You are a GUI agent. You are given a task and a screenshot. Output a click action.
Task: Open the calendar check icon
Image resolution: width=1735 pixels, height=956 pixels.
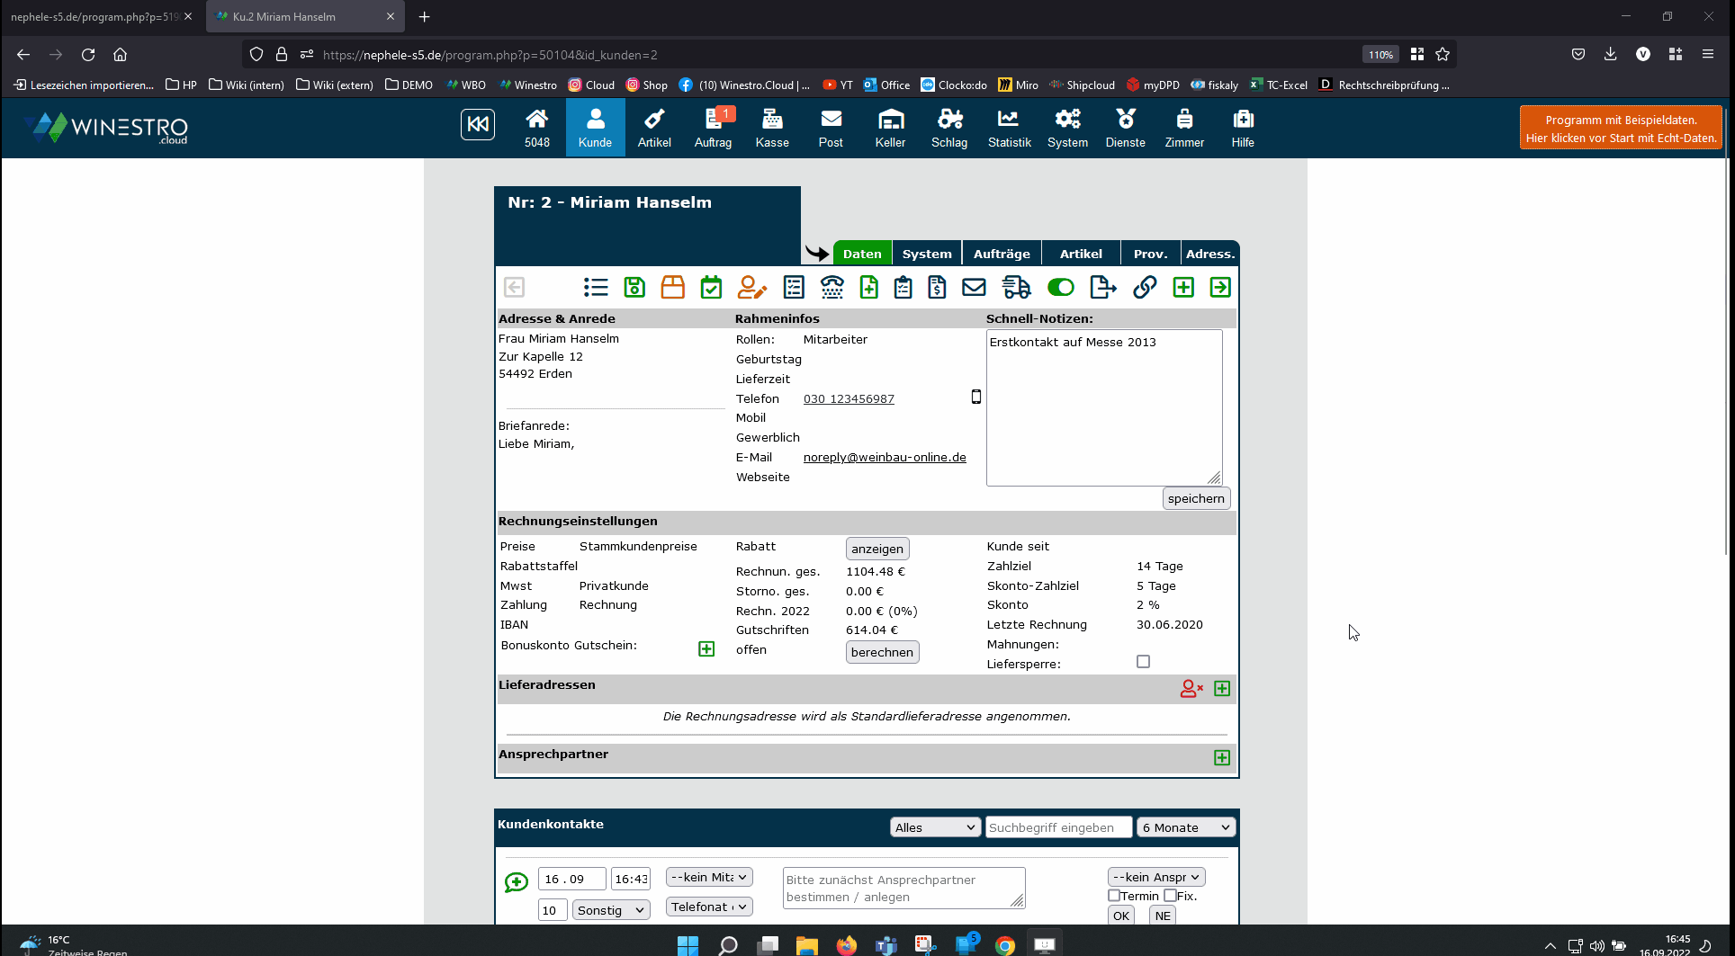pos(711,287)
